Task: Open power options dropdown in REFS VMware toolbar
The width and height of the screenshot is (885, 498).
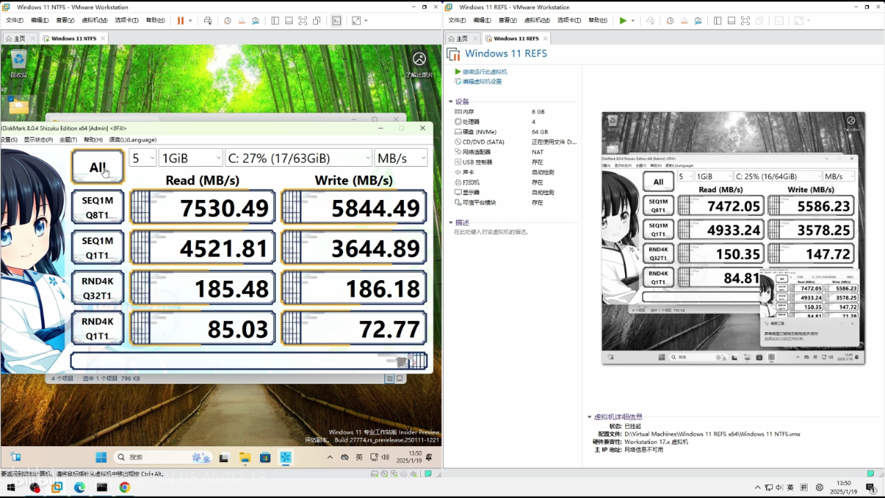Action: coord(633,21)
